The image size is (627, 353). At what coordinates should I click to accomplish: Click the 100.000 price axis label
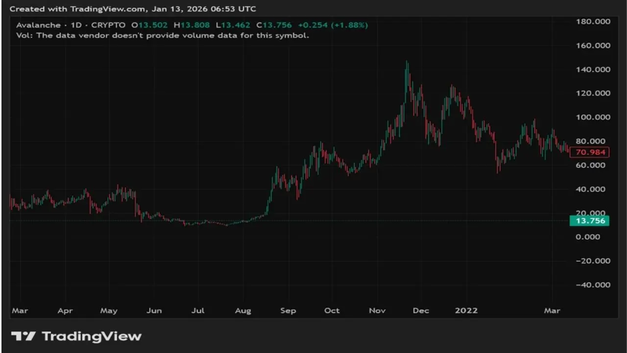593,117
